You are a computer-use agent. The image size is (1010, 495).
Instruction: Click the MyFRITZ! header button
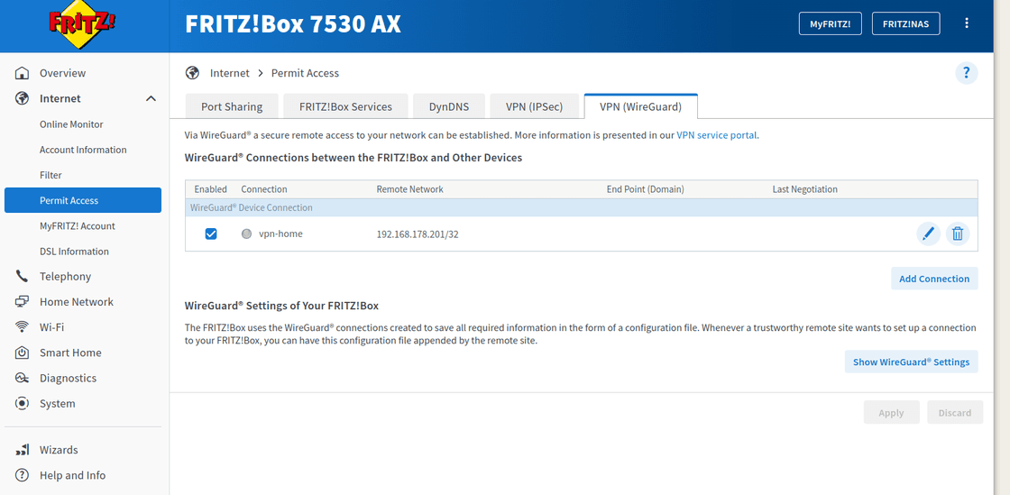pos(831,23)
